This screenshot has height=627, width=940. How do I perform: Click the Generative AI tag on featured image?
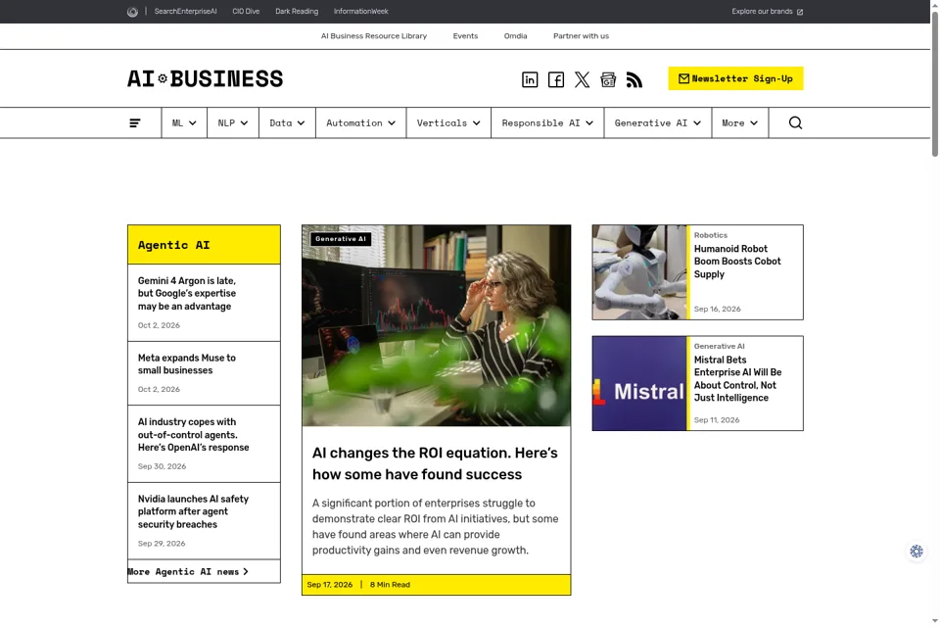pyautogui.click(x=341, y=239)
